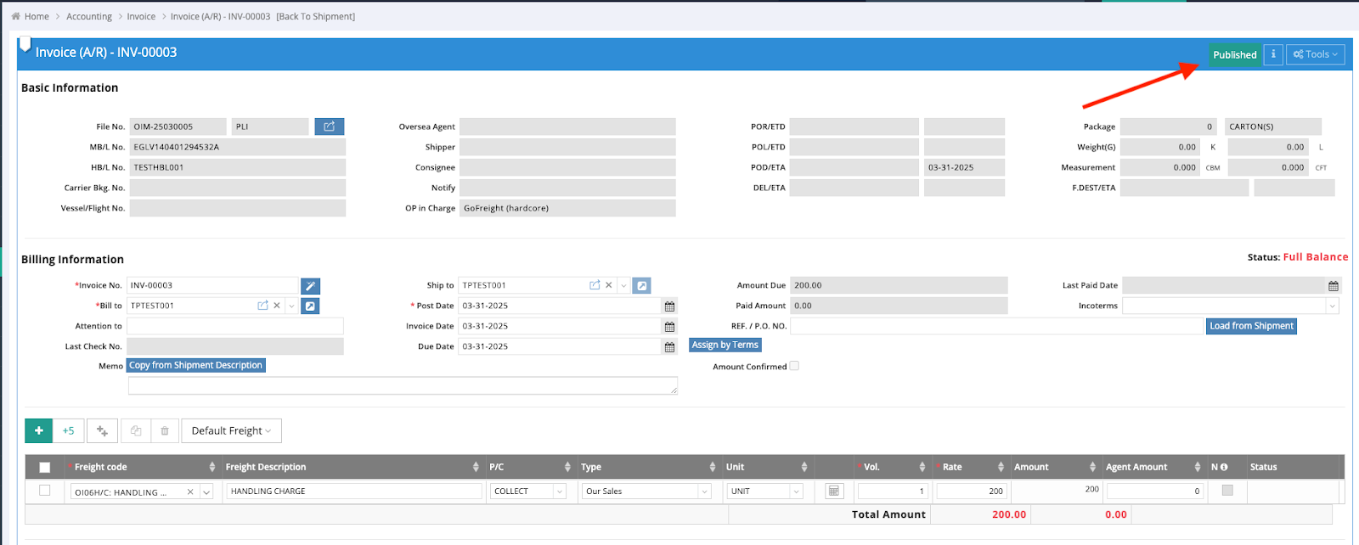Click the open-link icon beside File No.
Image resolution: width=1359 pixels, height=545 pixels.
point(329,126)
